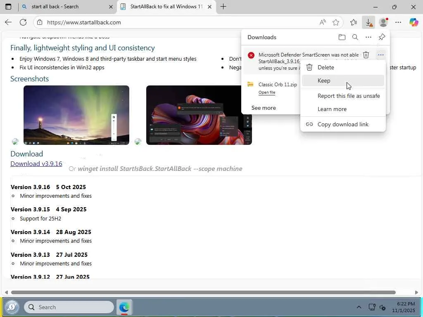Choose Keep in the context menu
Image resolution: width=423 pixels, height=317 pixels.
pos(343,80)
